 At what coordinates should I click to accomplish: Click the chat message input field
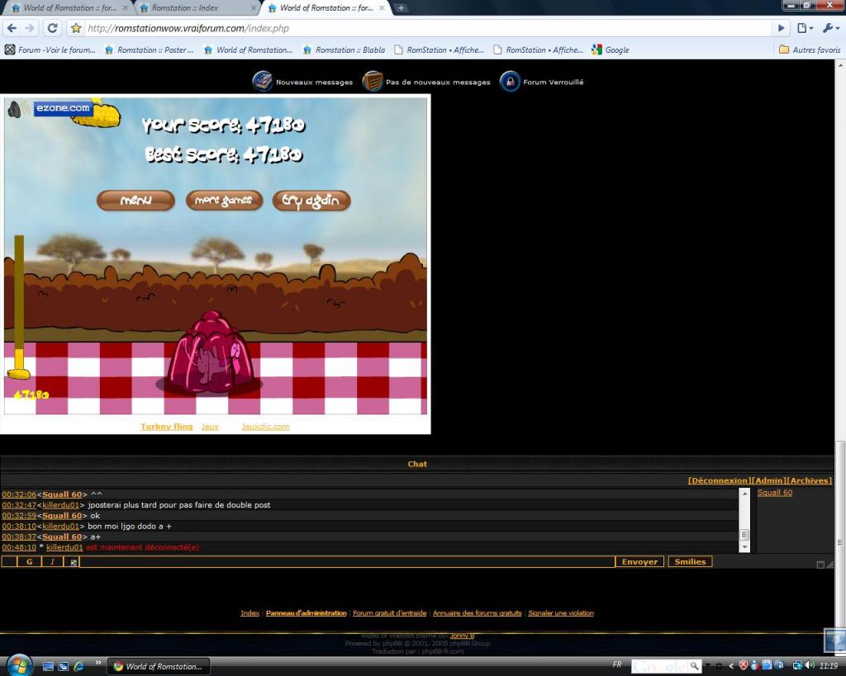coord(347,562)
